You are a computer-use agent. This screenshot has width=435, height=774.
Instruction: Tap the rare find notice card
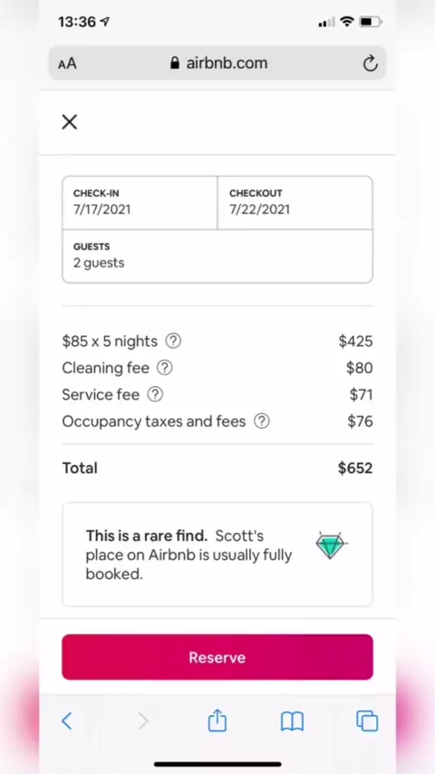[x=217, y=554]
